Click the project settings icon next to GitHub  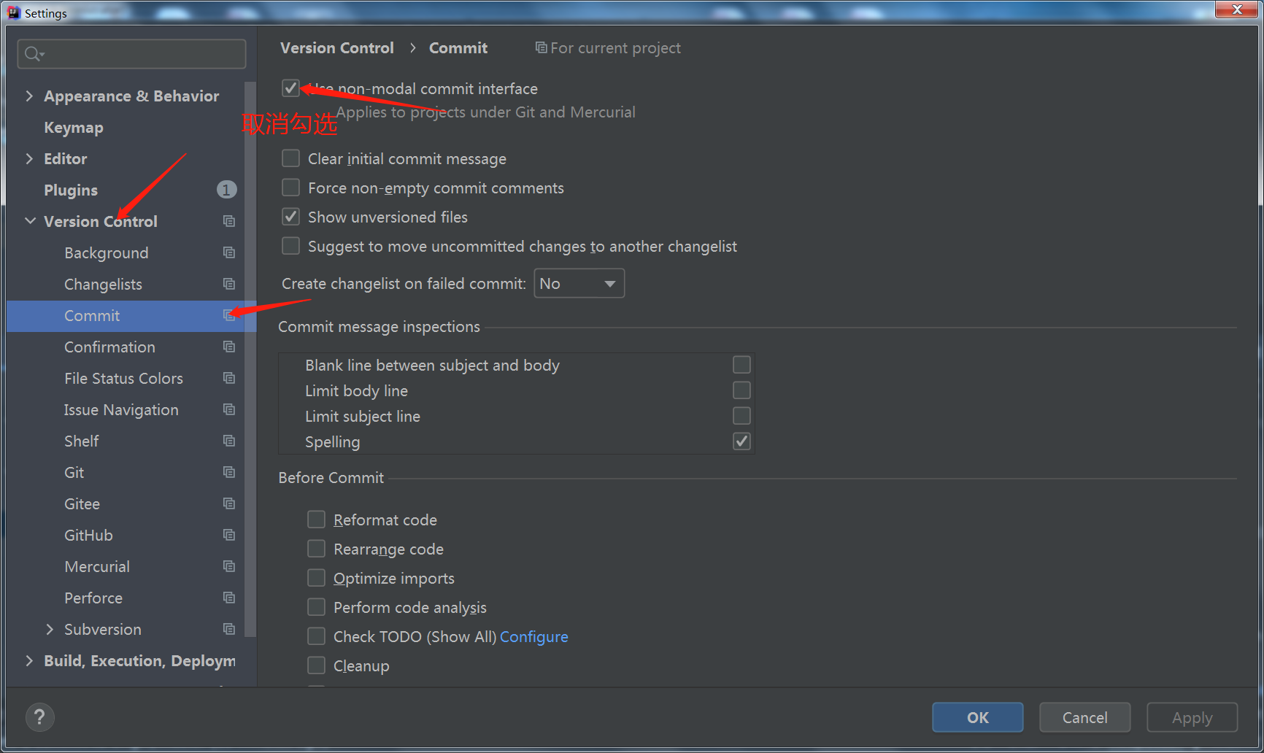228,535
